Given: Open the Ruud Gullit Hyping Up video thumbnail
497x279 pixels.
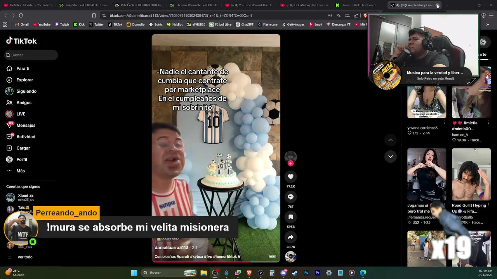Looking at the screenshot, I should tap(471, 174).
